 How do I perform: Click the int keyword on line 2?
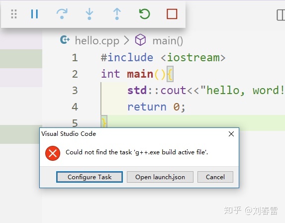click(110, 74)
